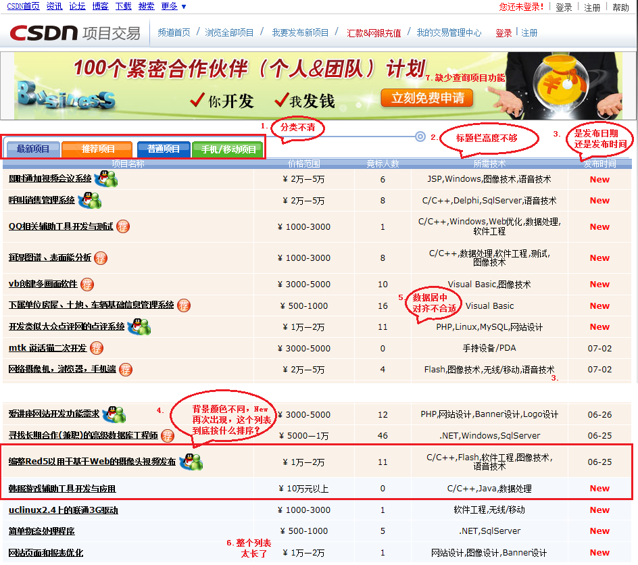Open the CSDN首页 link
638x565 pixels.
tap(23, 7)
